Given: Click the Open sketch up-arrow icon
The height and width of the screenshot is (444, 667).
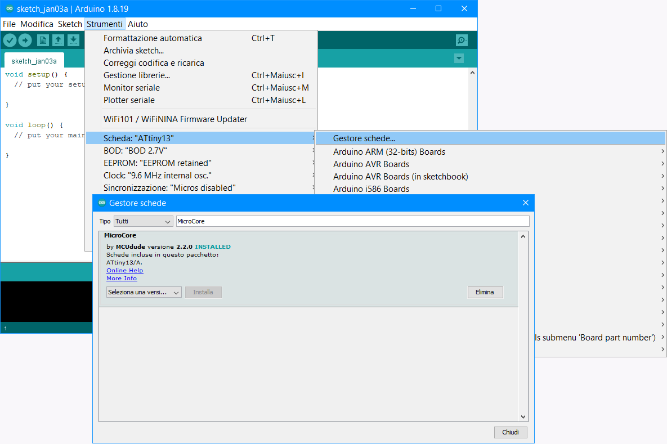Looking at the screenshot, I should pos(58,40).
